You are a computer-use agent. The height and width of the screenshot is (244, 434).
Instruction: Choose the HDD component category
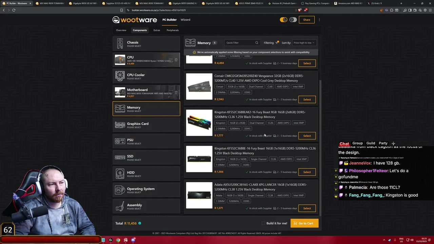click(x=146, y=174)
